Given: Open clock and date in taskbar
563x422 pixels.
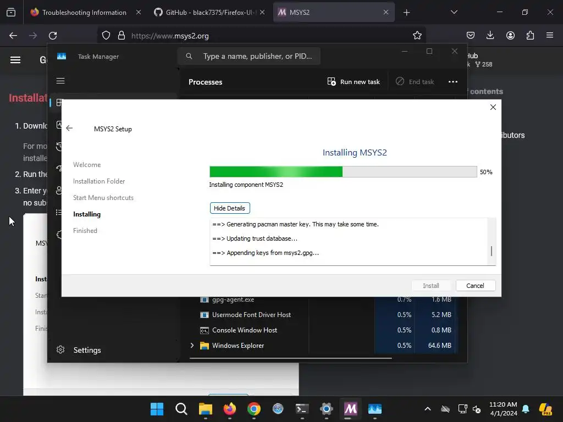Looking at the screenshot, I should 504,409.
